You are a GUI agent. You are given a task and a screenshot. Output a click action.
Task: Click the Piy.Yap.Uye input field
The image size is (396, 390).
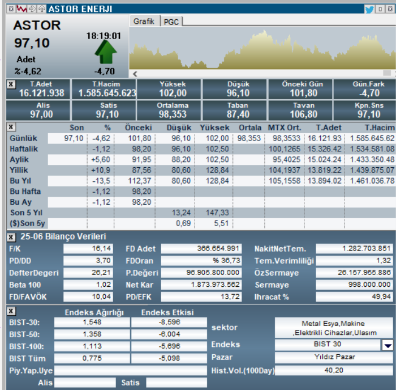click(x=131, y=371)
